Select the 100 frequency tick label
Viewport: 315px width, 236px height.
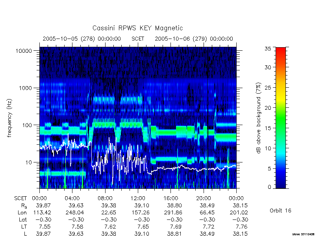[x=27, y=125]
